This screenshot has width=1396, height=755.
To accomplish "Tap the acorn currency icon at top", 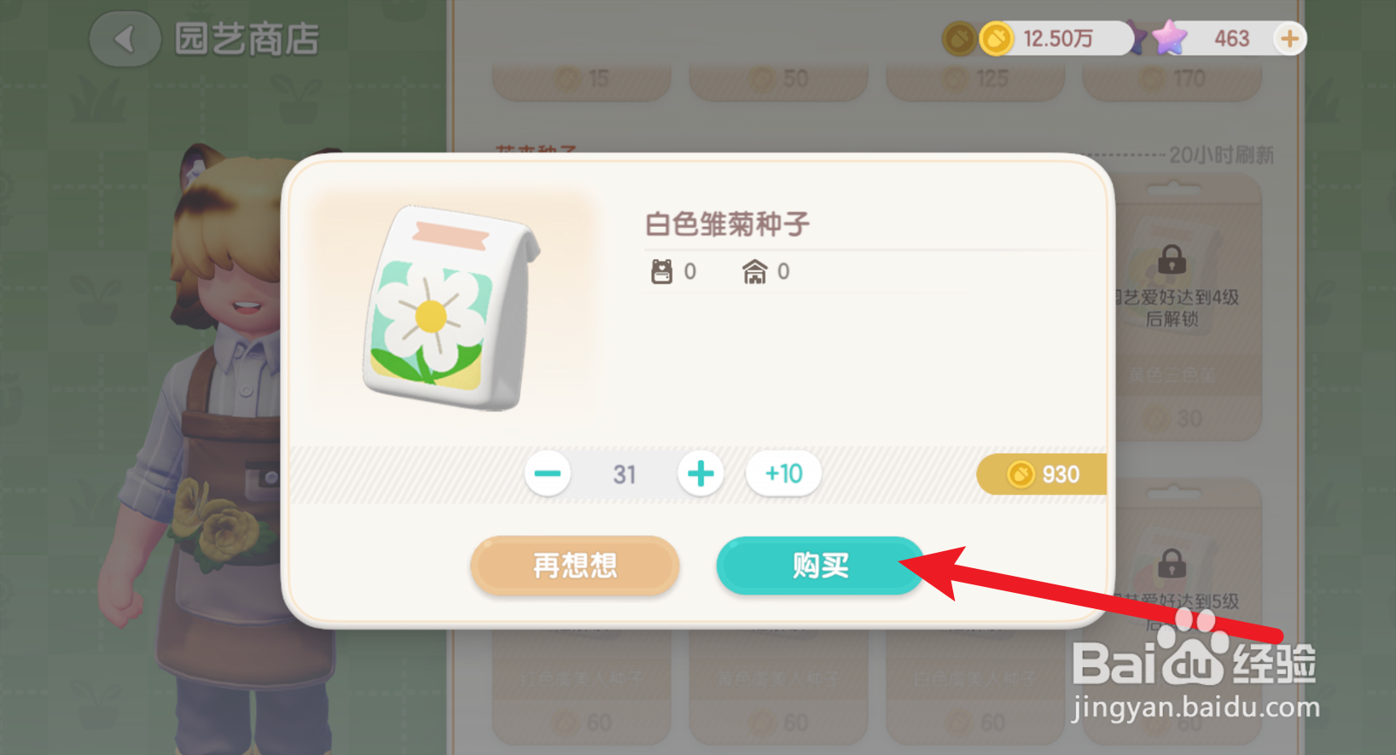I will [959, 38].
